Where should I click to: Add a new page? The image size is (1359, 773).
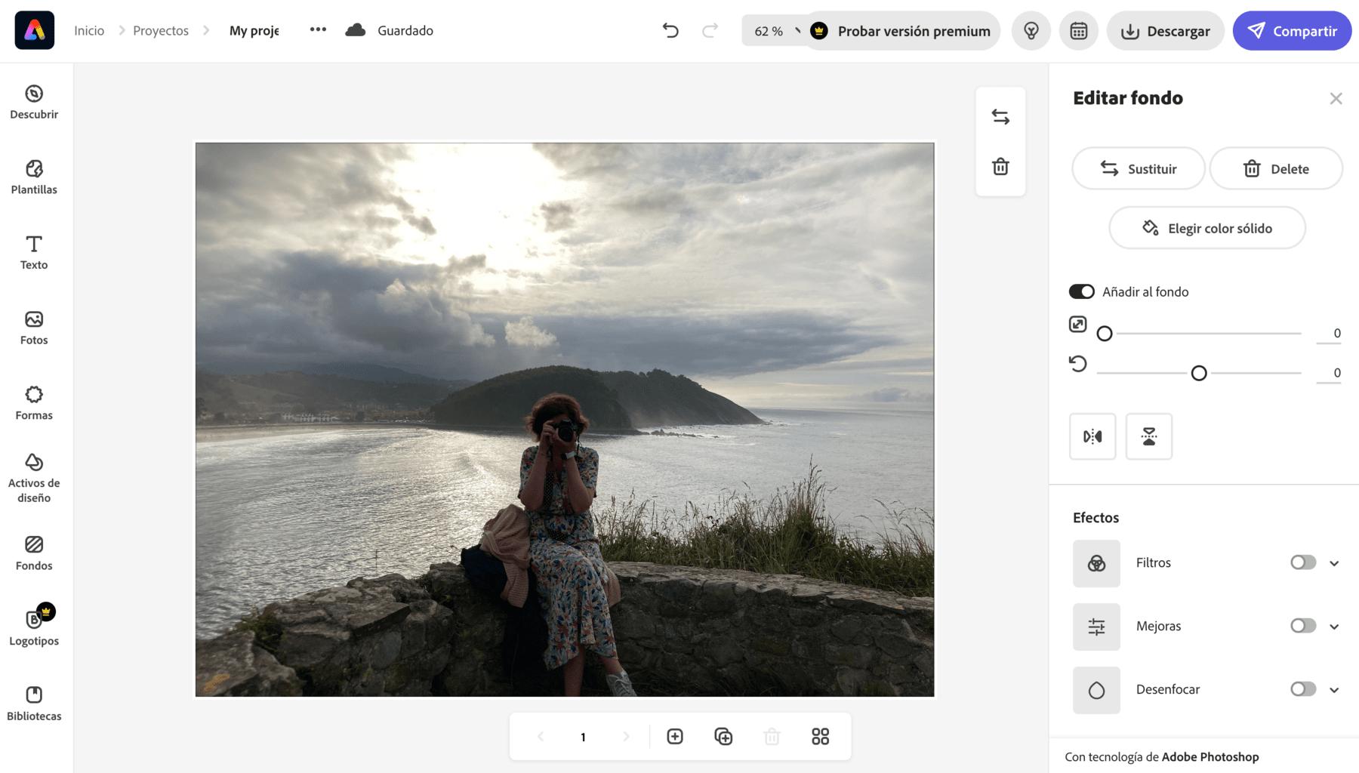[675, 736]
